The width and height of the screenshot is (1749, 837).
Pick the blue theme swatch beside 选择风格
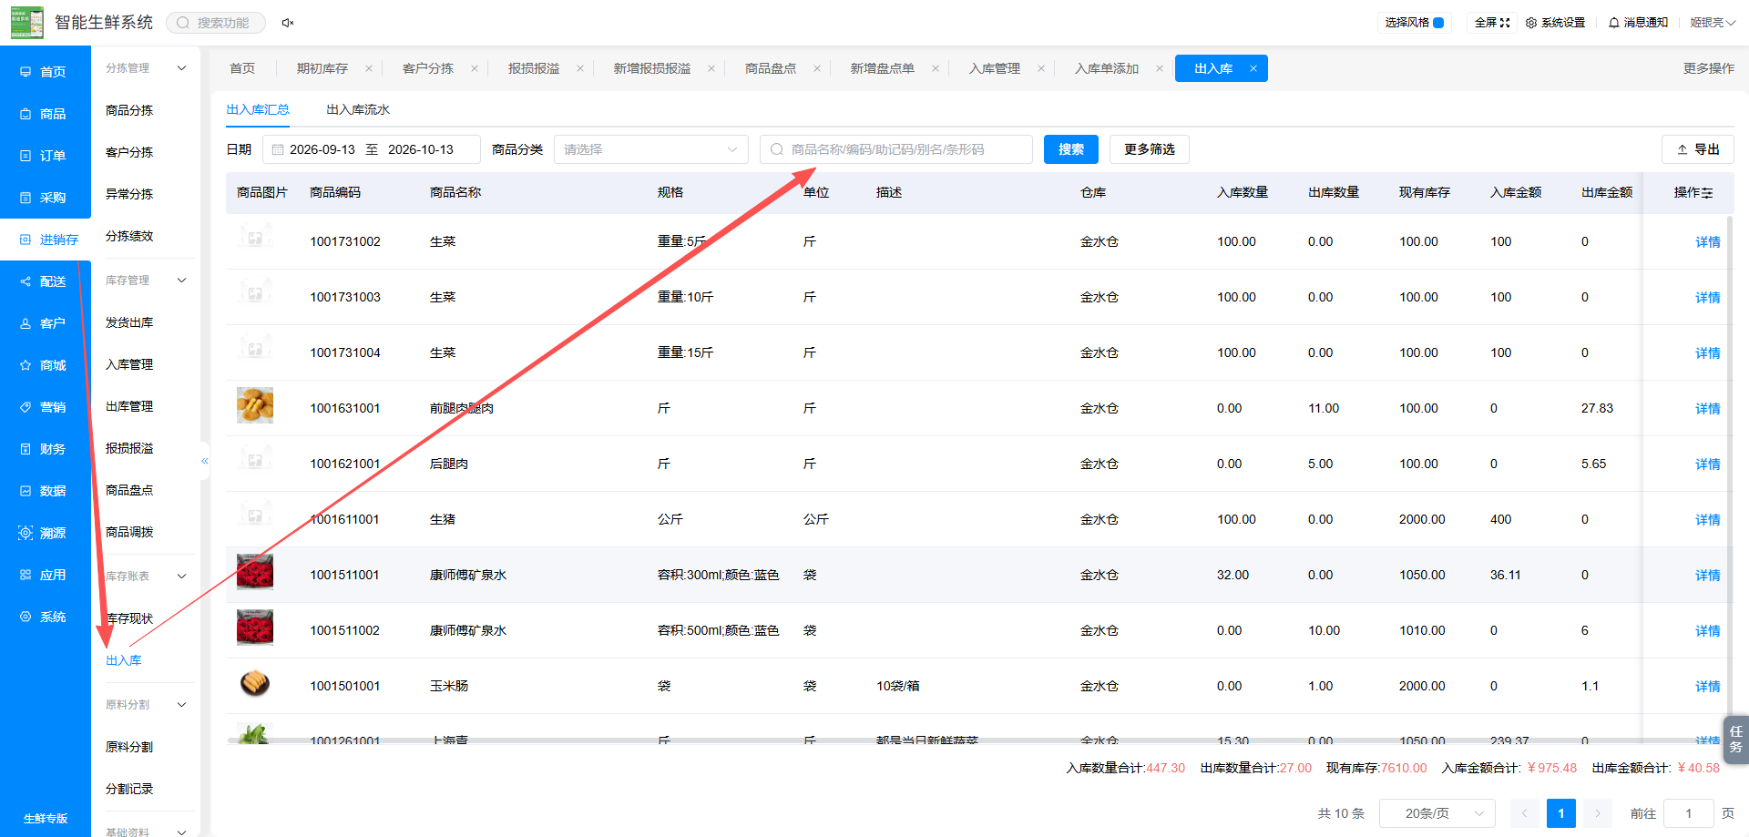[x=1438, y=23]
